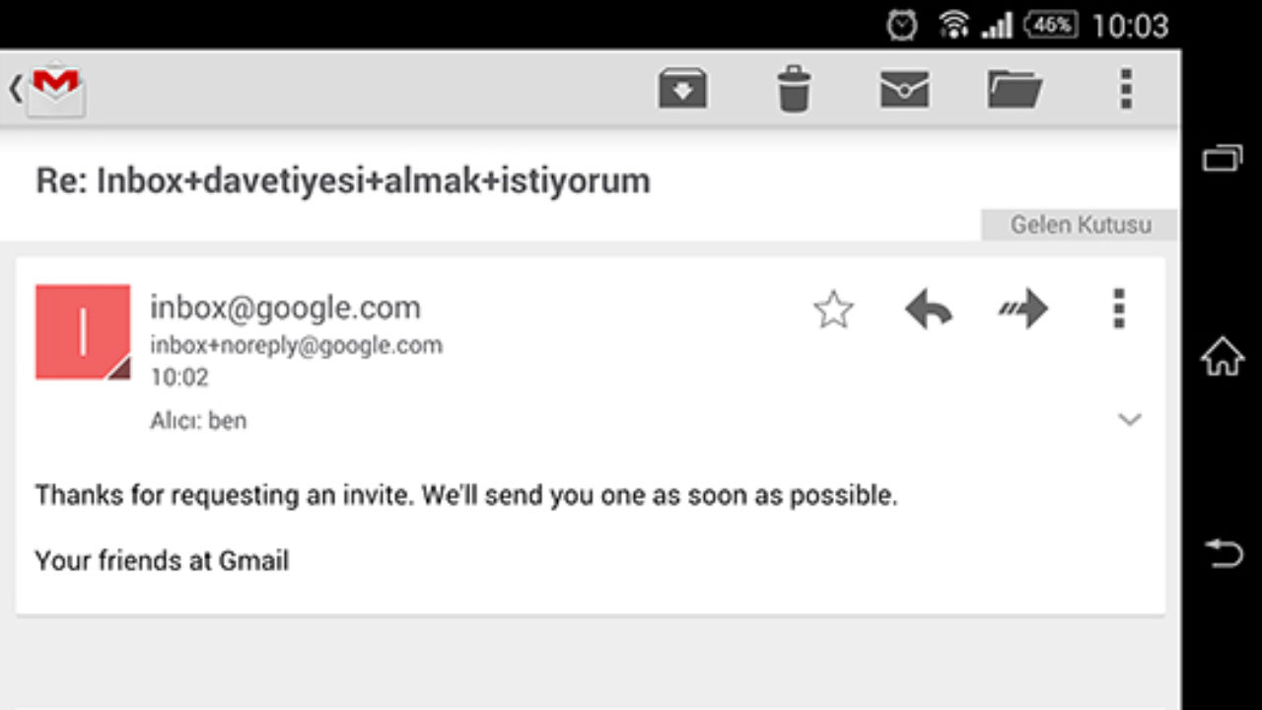This screenshot has width=1262, height=710.
Task: Go back via the Gmail logo
Action: (x=48, y=90)
